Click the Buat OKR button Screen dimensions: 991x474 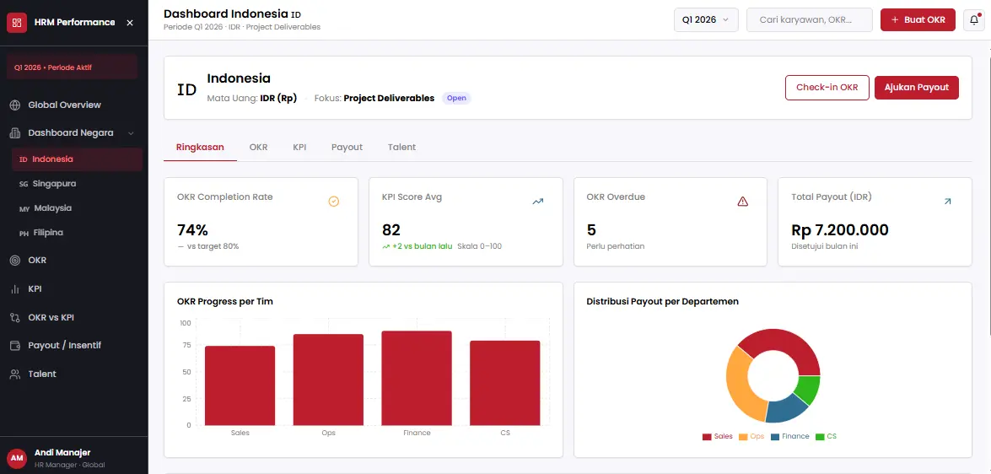click(x=918, y=19)
